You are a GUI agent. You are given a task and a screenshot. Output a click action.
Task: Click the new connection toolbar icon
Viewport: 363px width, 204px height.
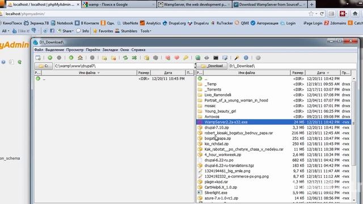(38, 58)
